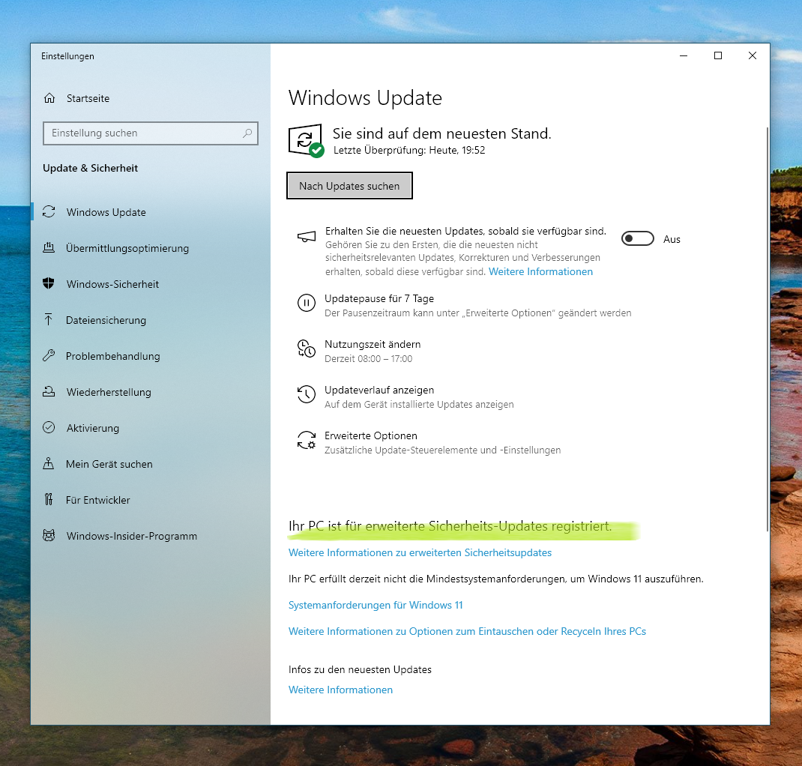The height and width of the screenshot is (766, 802).
Task: Select Für Entwickler in the sidebar
Action: (151, 500)
